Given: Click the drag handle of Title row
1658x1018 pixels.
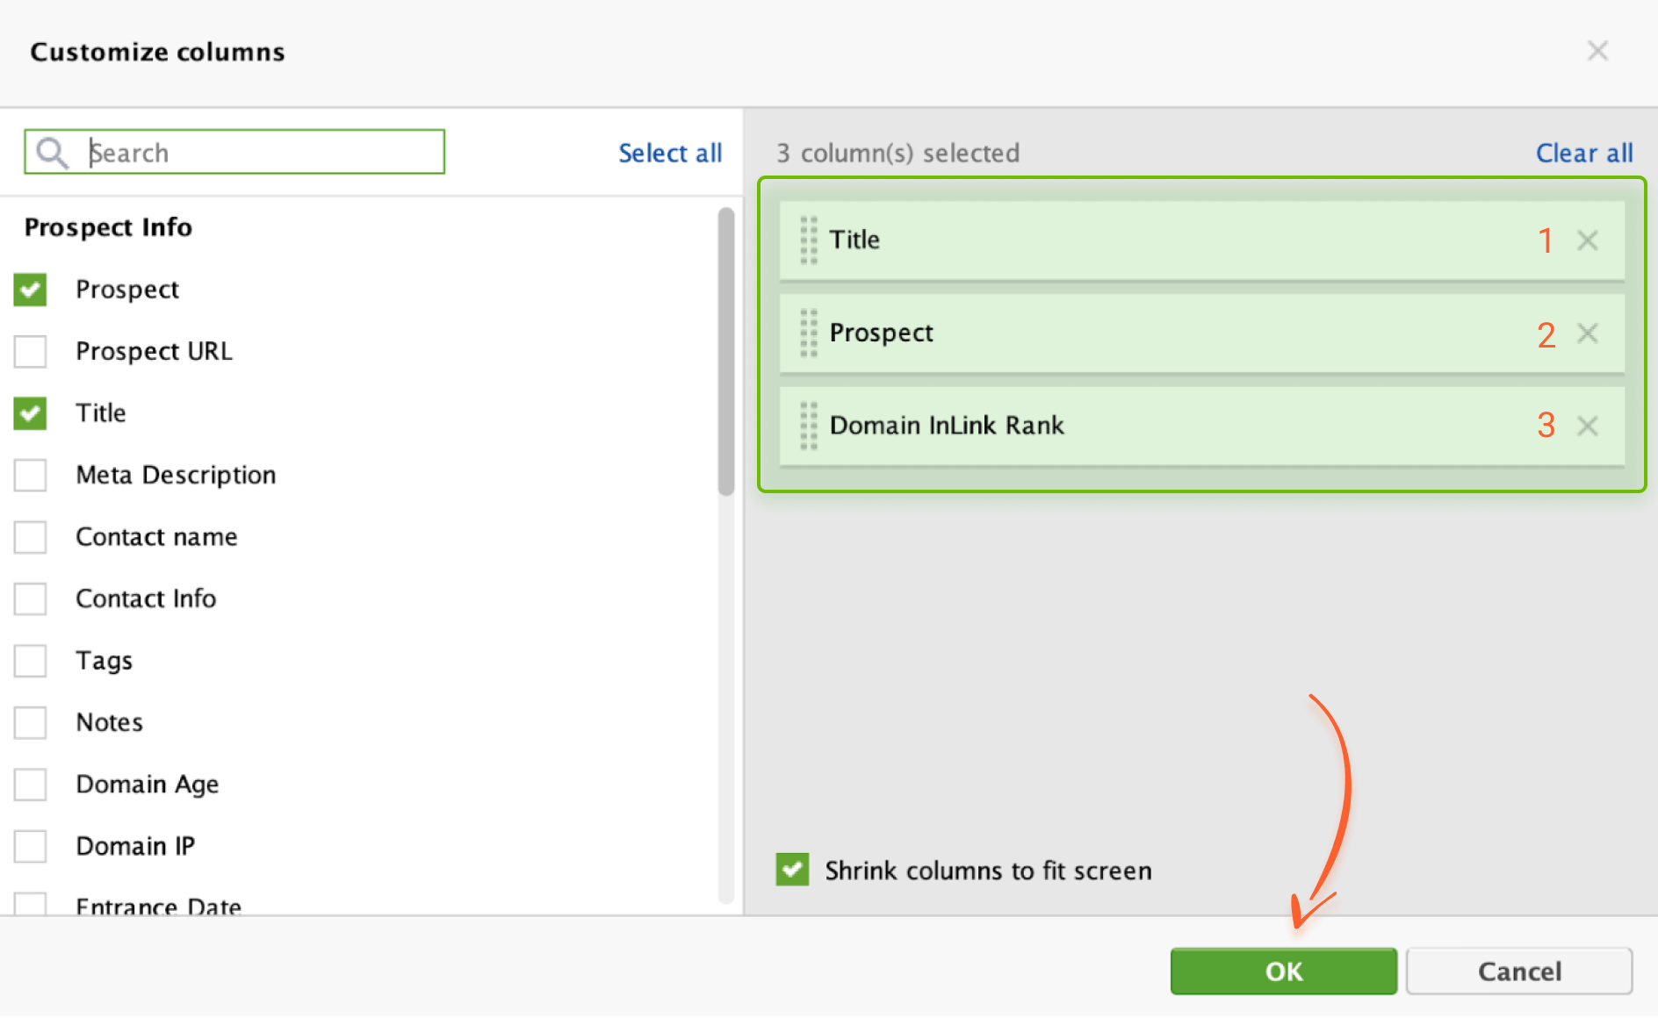Looking at the screenshot, I should [809, 240].
